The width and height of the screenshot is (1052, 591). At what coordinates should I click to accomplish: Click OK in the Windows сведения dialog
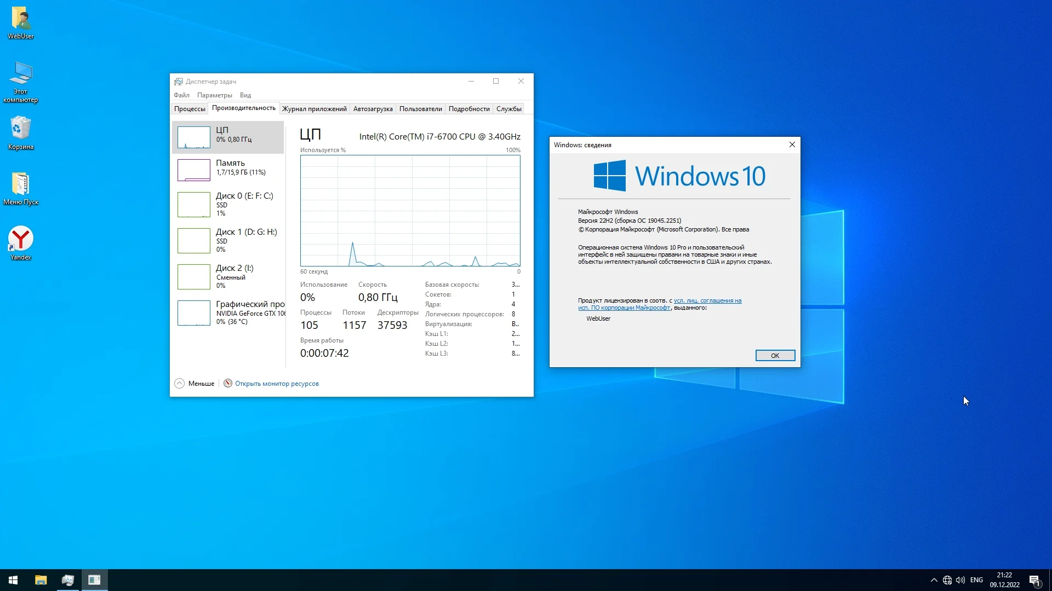click(x=775, y=356)
